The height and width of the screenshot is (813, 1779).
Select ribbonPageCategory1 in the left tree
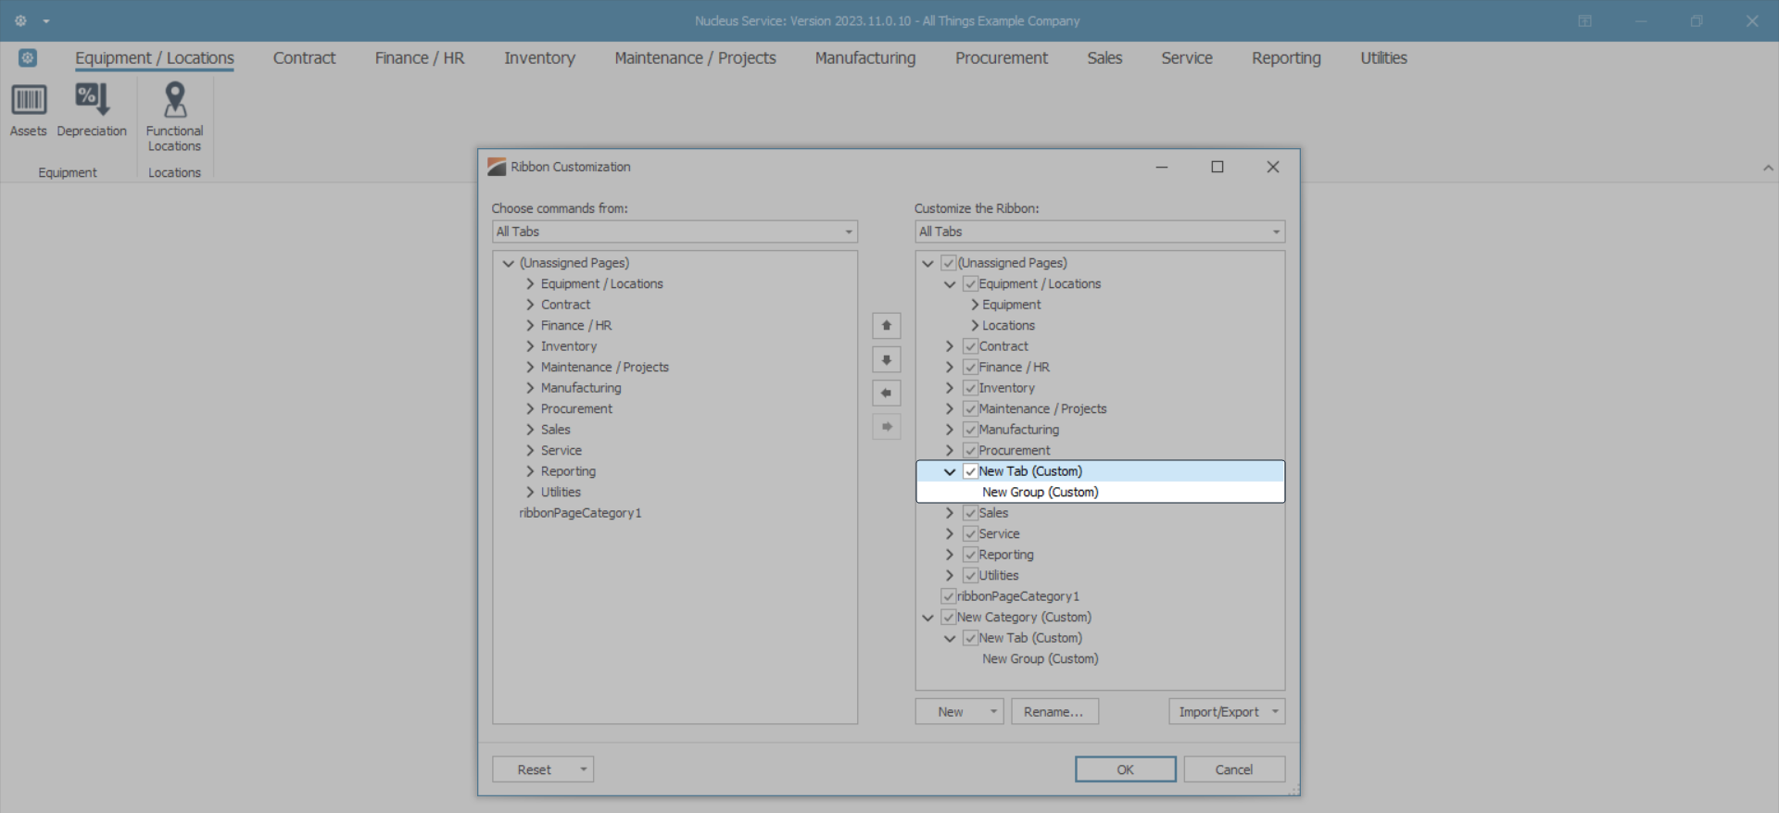click(x=580, y=513)
